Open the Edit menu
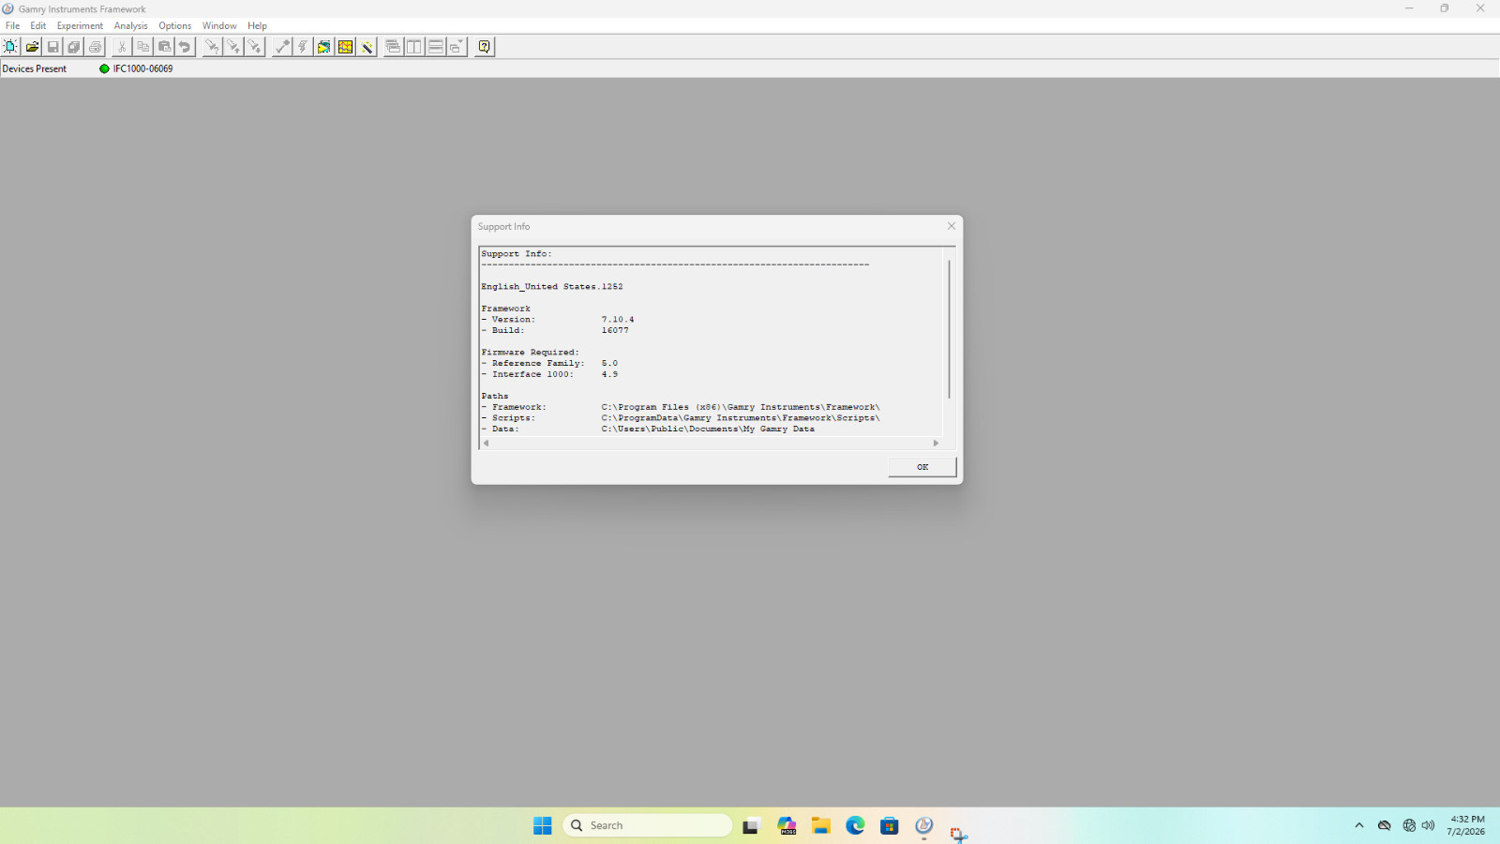Image resolution: width=1500 pixels, height=844 pixels. (x=38, y=25)
